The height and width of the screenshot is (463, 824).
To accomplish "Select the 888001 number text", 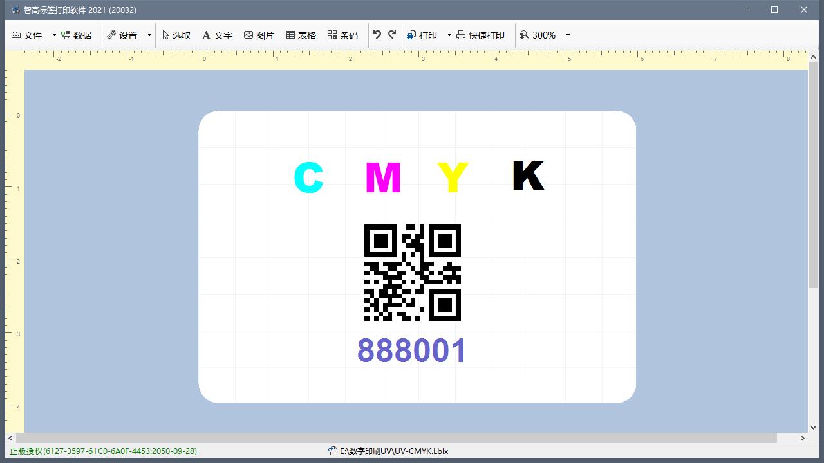I will [x=412, y=351].
